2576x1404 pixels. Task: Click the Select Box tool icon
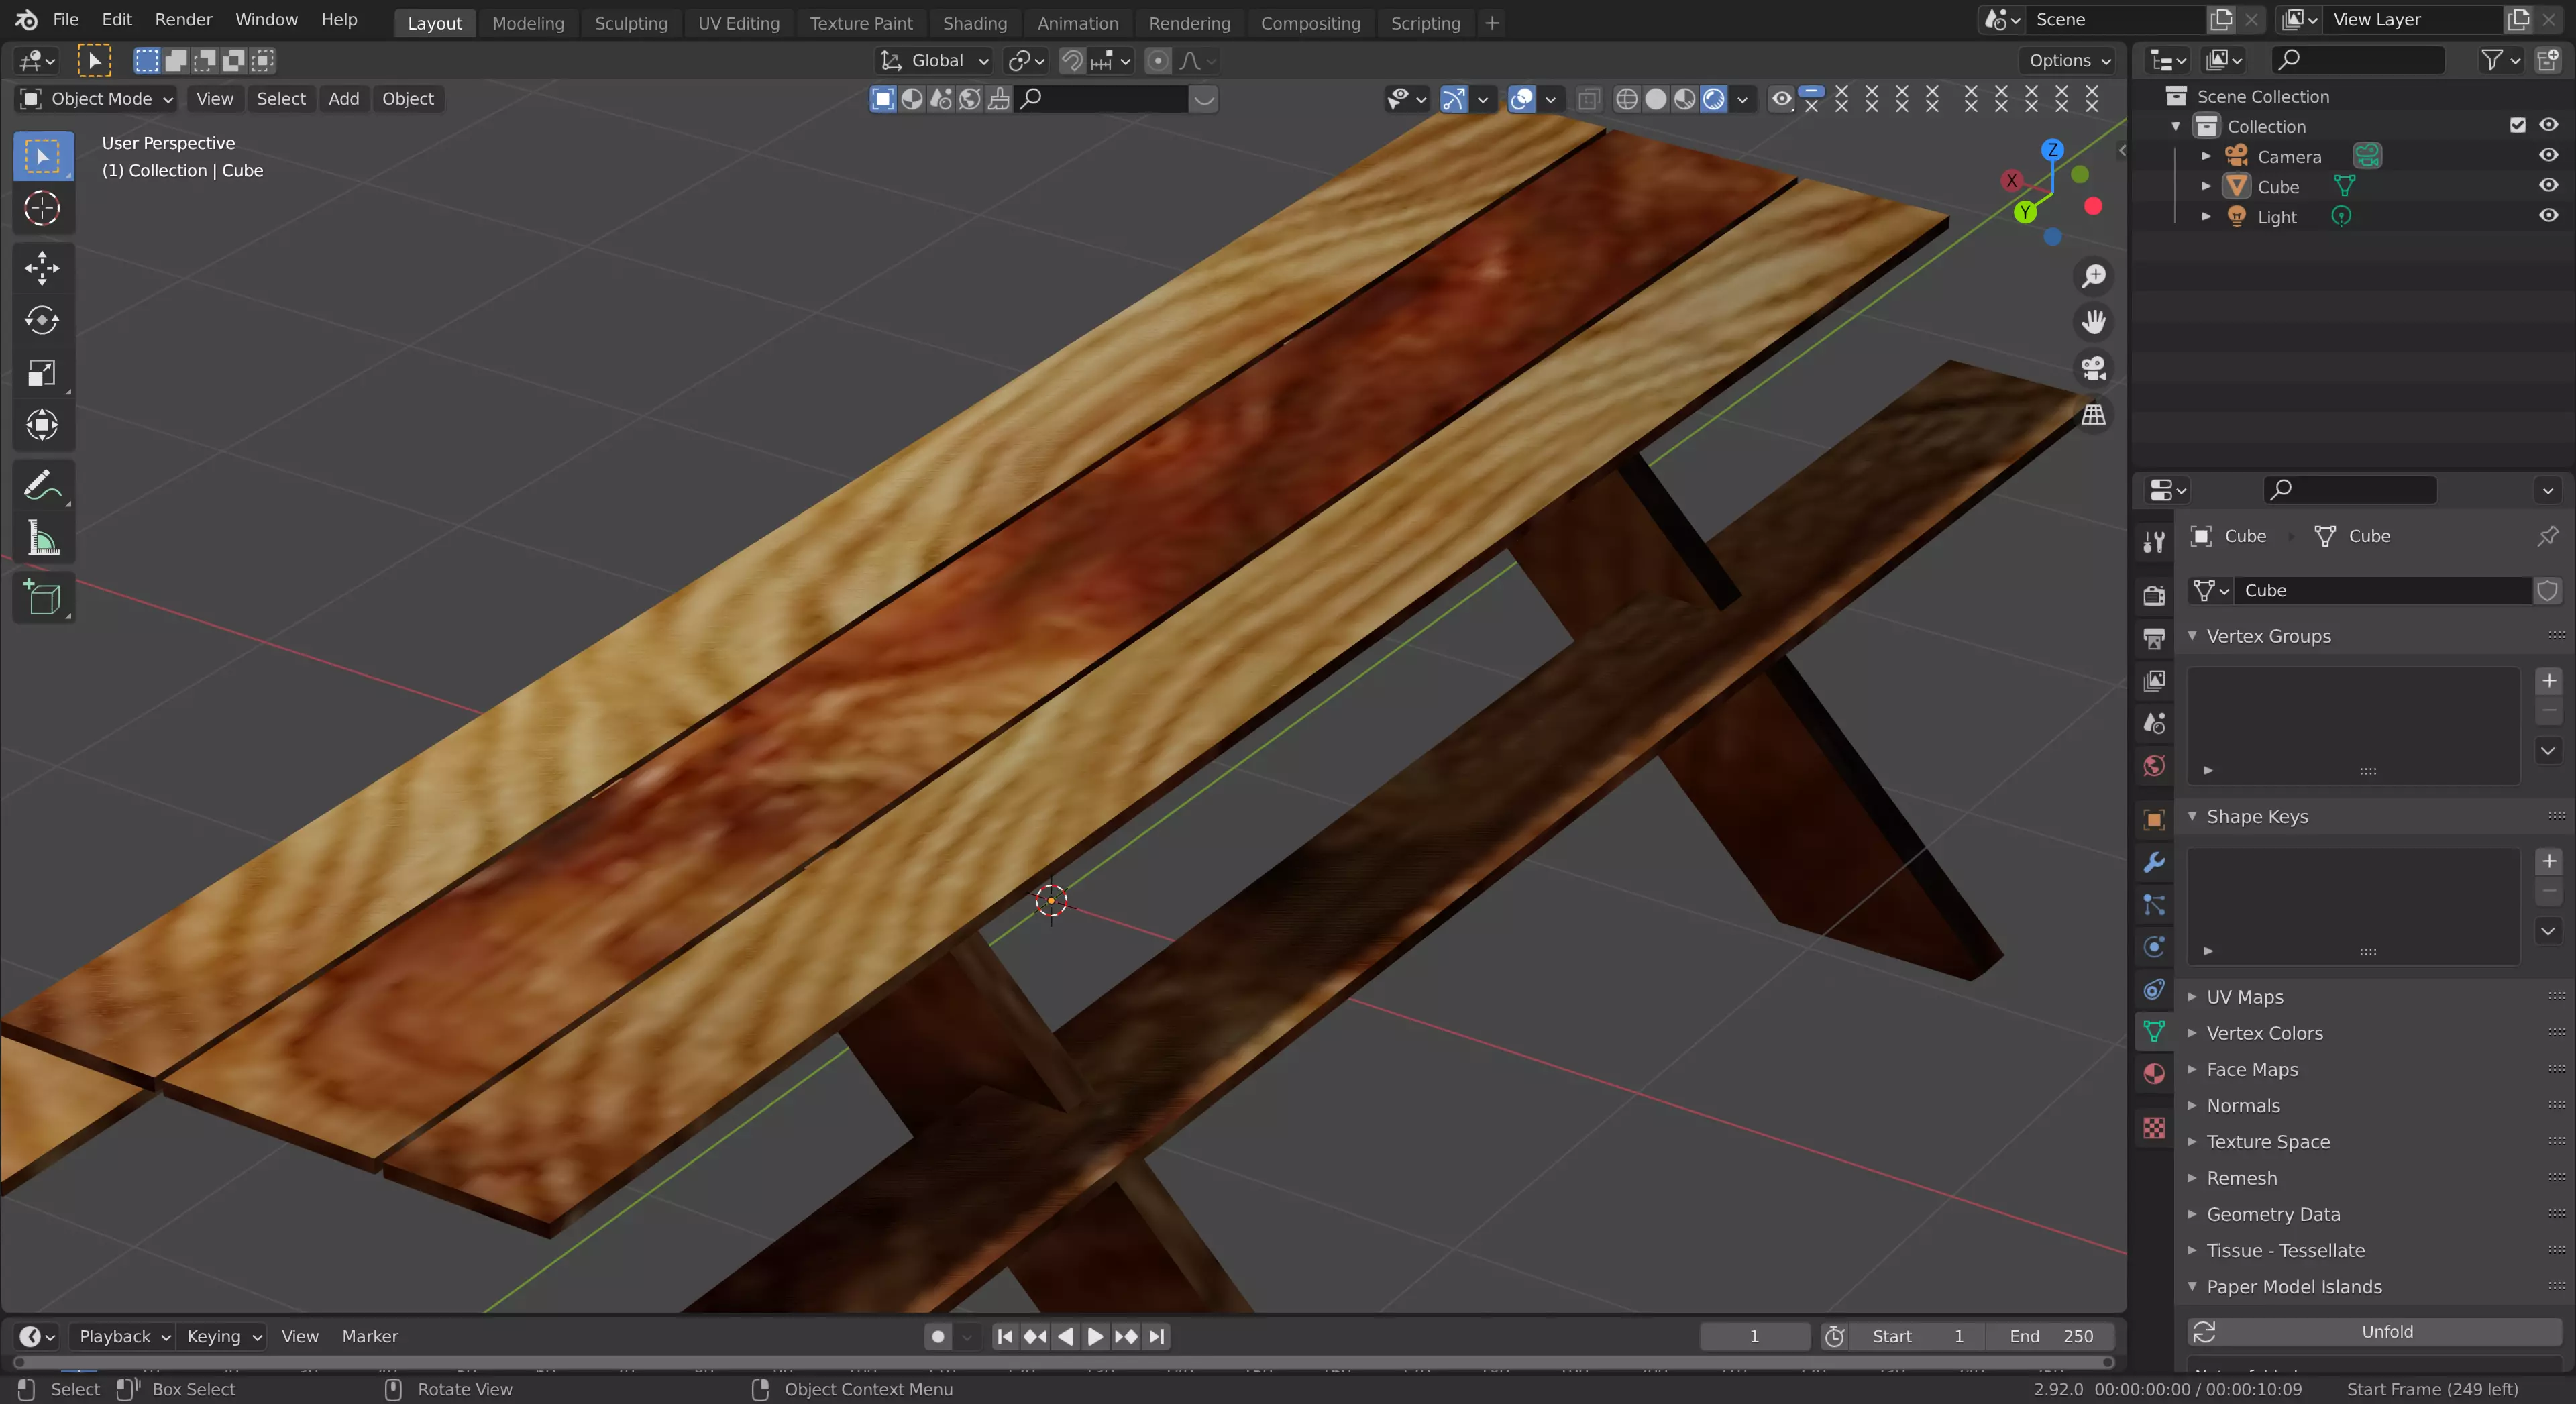(x=42, y=156)
